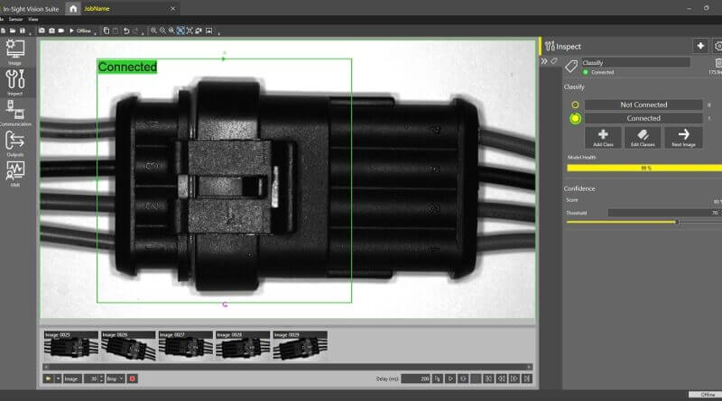The image size is (722, 401).
Task: Select the Not Connected class radio button
Action: (x=575, y=105)
